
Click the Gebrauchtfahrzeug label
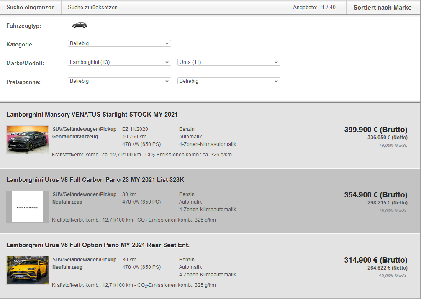point(75,137)
